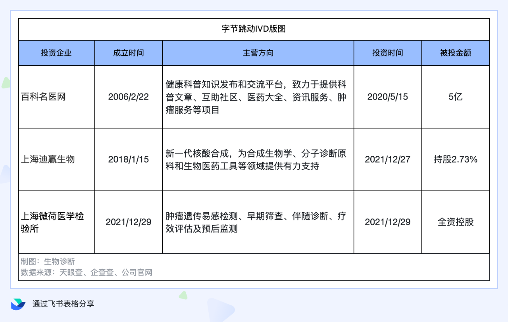This screenshot has width=508, height=322.
Task: Select the 持股2.73% cell
Action: [455, 159]
